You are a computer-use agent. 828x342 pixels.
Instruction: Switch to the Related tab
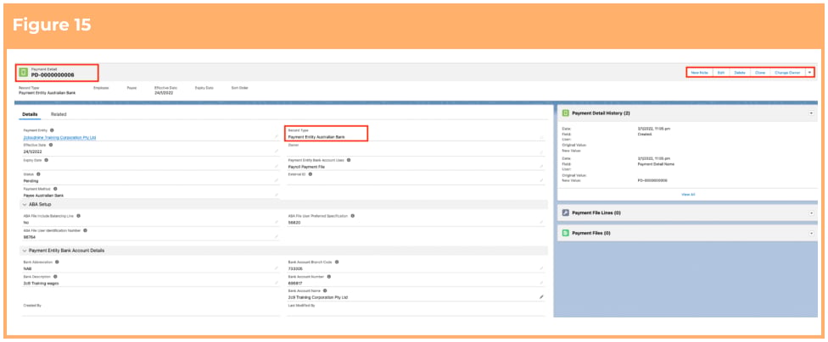click(59, 113)
